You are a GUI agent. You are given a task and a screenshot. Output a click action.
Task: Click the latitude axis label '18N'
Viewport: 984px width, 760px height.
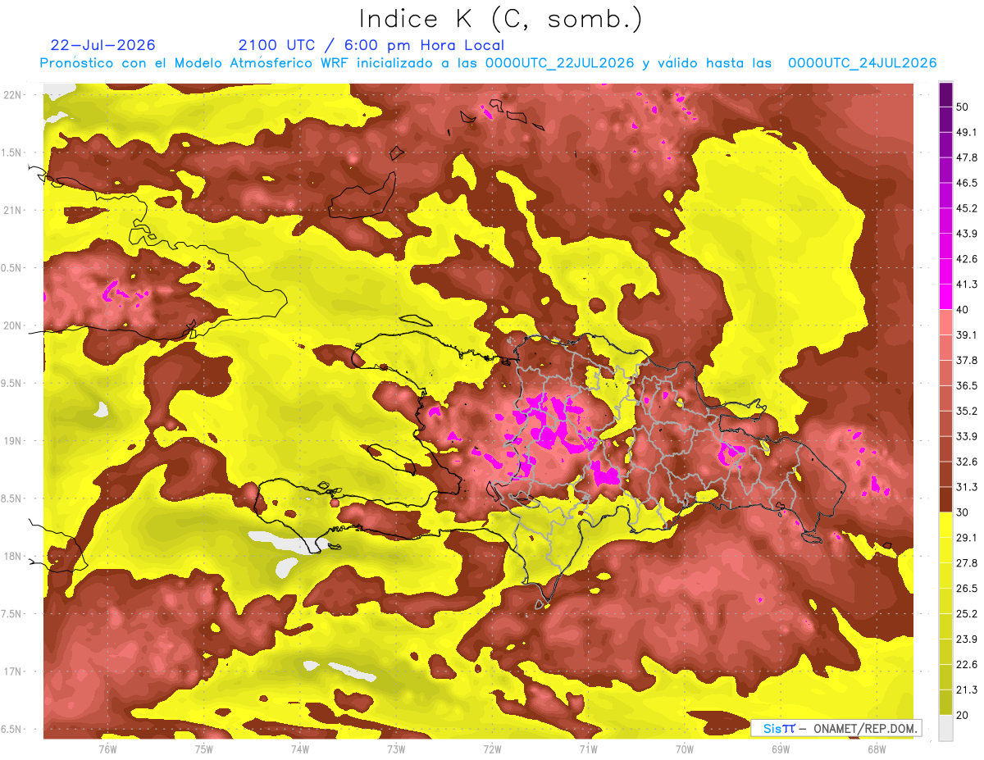(x=12, y=556)
